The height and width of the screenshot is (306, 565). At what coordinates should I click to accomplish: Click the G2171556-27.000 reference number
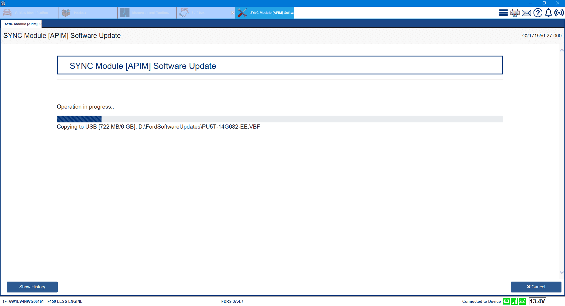pyautogui.click(x=542, y=36)
